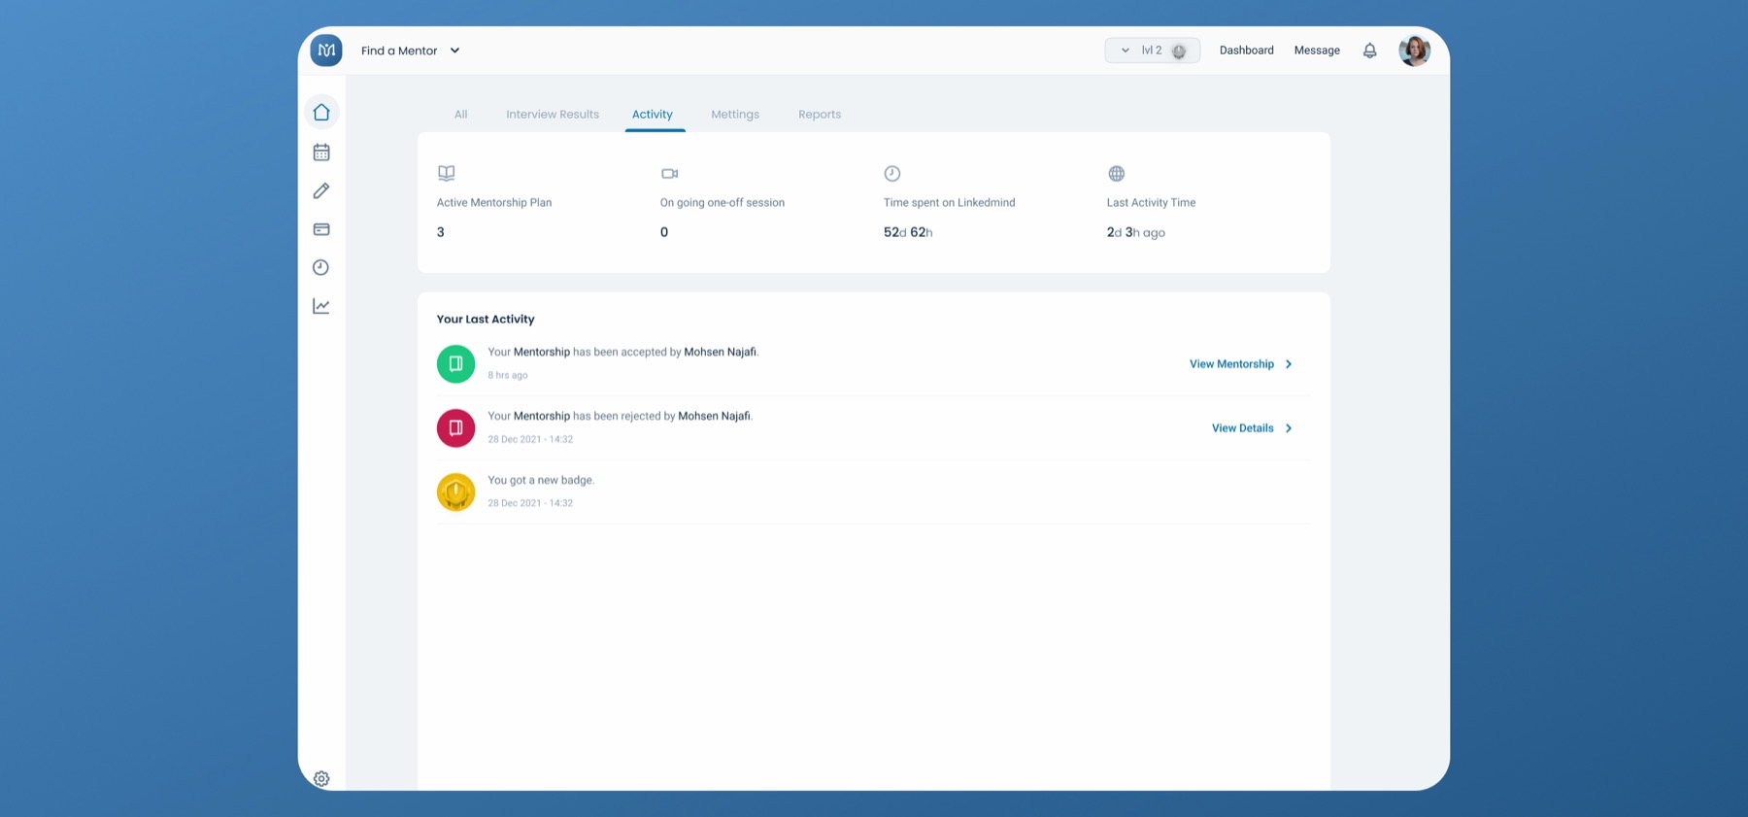The image size is (1748, 817).
Task: Click the notification bell icon
Action: pos(1369,51)
